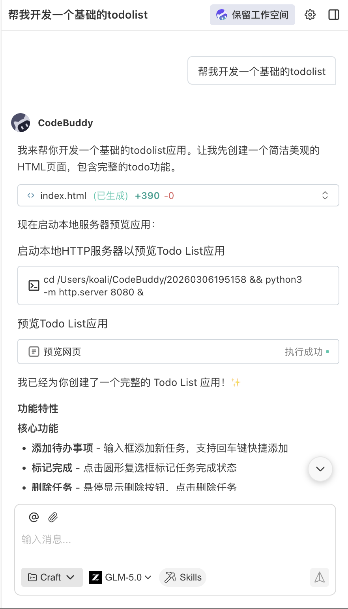
Task: Click the 保留工作空间 button
Action: [x=252, y=15]
